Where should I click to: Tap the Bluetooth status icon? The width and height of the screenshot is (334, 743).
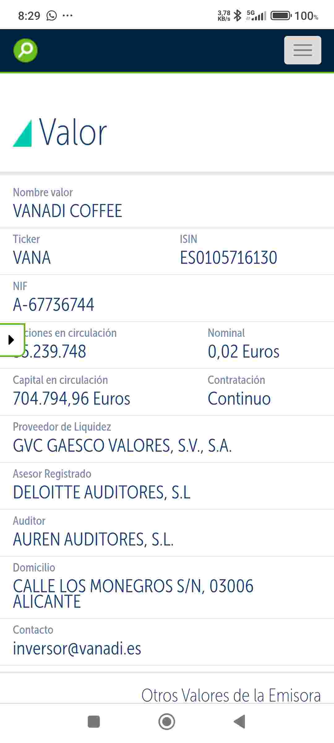[238, 15]
